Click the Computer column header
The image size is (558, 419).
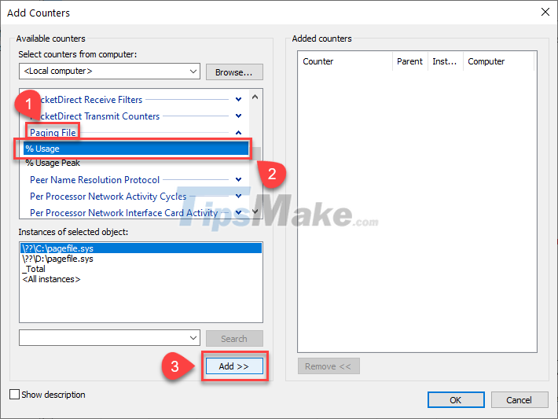[498, 61]
